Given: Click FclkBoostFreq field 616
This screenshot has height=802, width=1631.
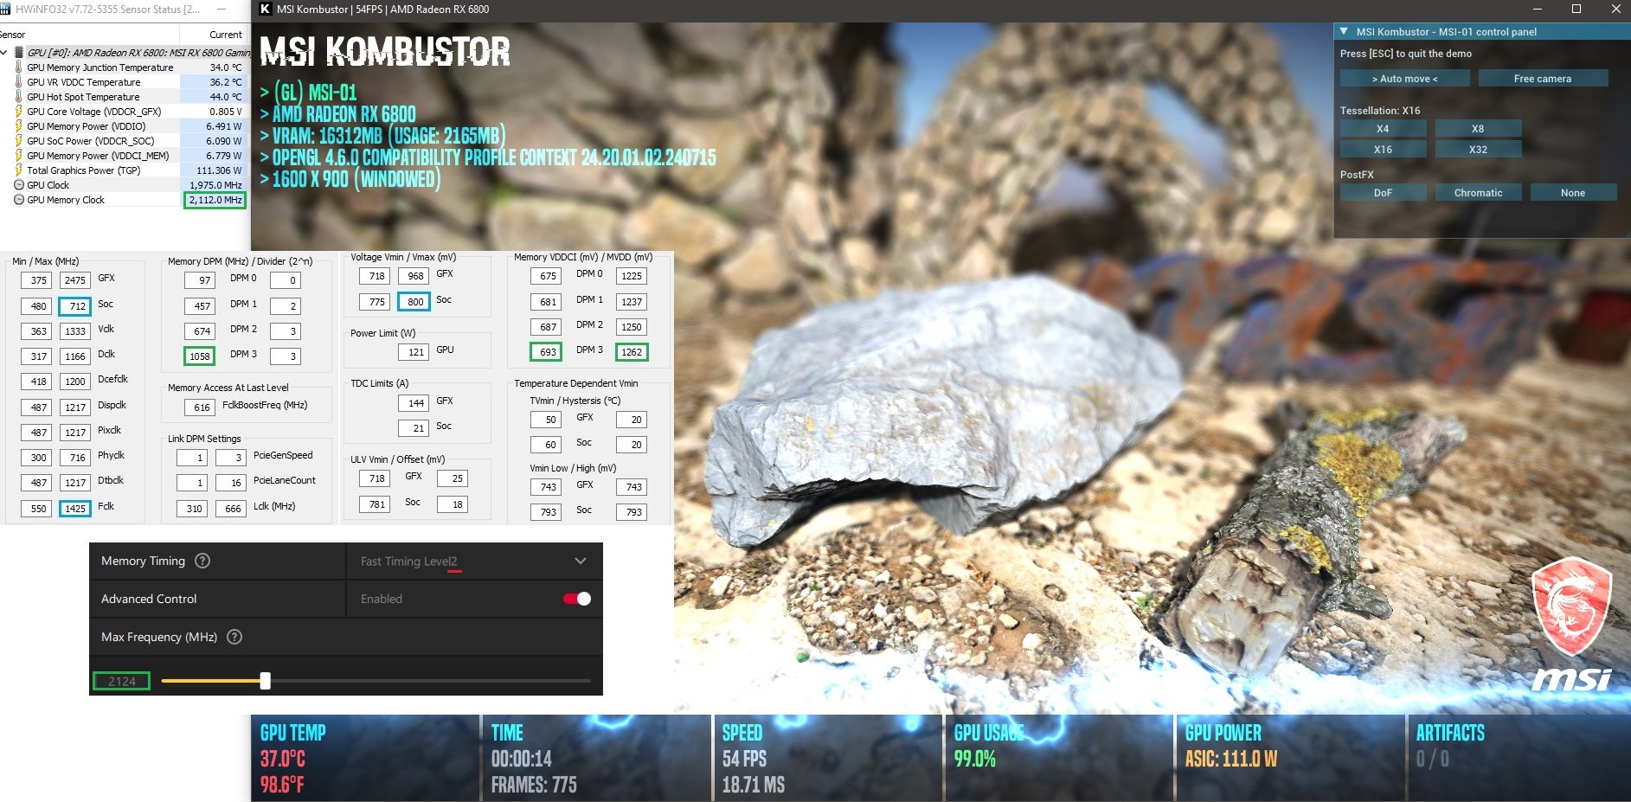Looking at the screenshot, I should [200, 407].
